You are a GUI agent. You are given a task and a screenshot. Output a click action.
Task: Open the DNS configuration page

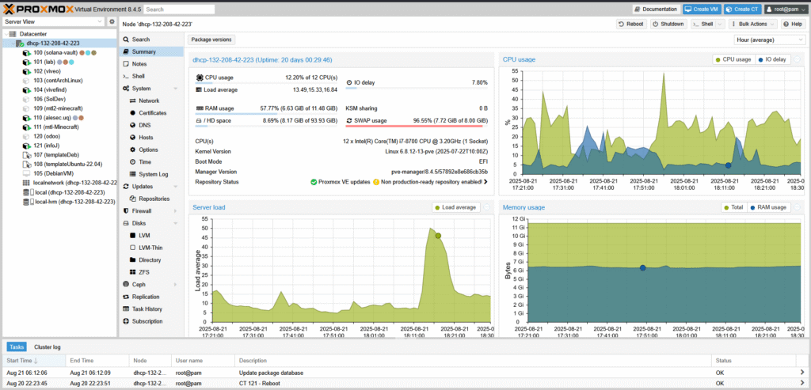point(144,125)
